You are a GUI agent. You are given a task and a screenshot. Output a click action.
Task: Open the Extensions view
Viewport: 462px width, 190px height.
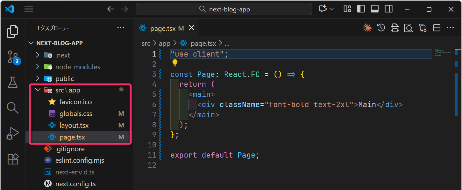(x=13, y=159)
